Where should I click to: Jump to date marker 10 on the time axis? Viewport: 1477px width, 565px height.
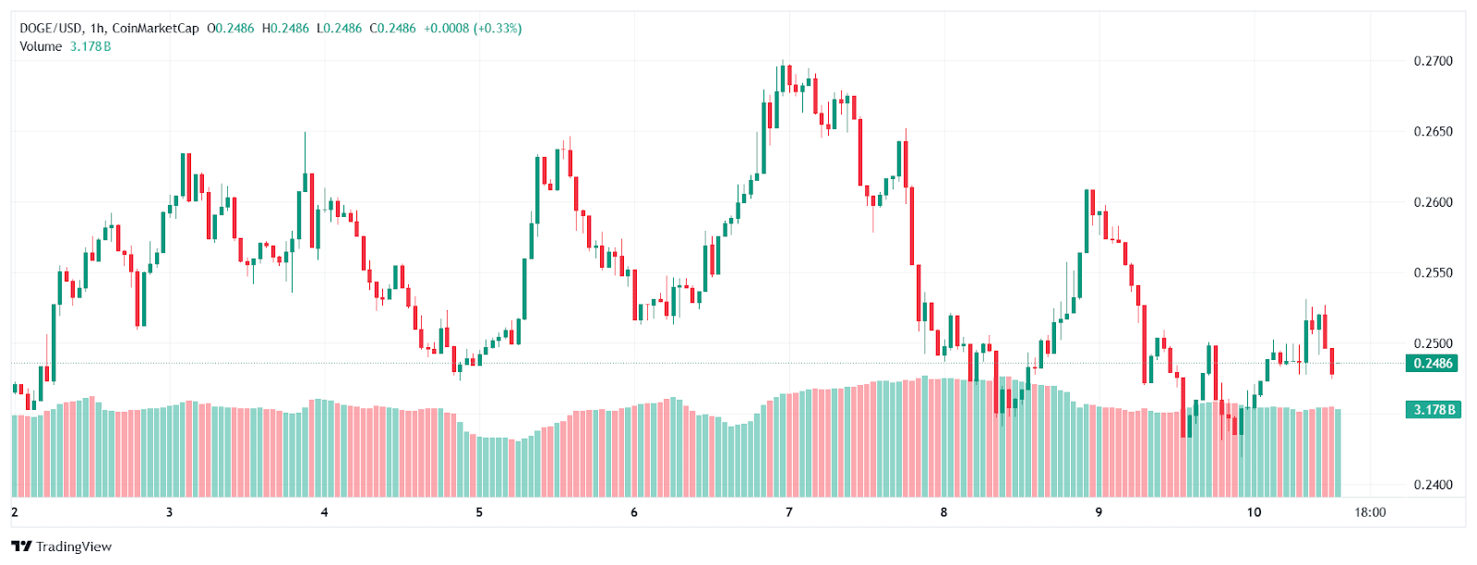(1253, 512)
